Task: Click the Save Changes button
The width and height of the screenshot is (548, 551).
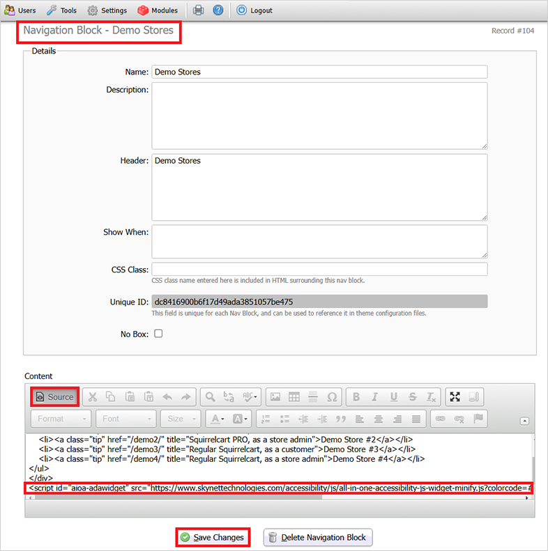Action: 212,537
